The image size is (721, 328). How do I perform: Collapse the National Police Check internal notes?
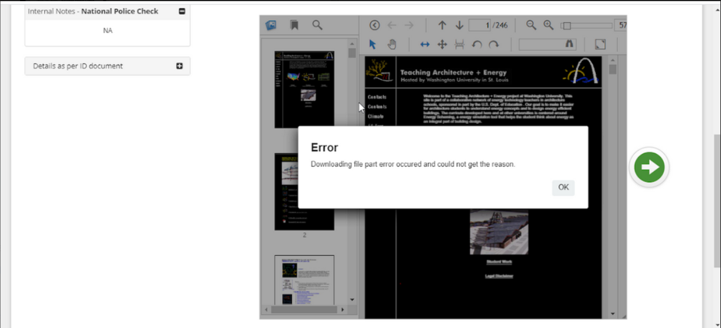point(181,11)
